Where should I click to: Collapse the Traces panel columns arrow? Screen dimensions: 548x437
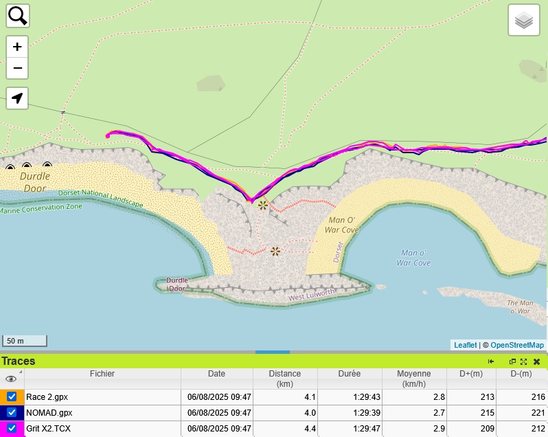point(491,361)
